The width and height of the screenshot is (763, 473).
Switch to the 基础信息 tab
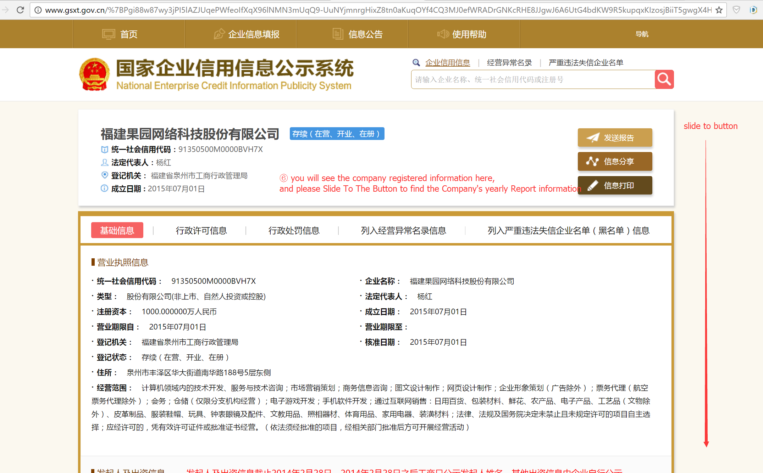coord(117,230)
